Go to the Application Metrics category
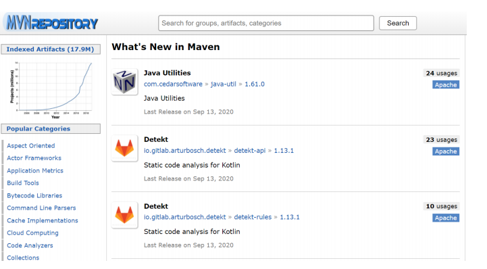The image size is (487, 269). point(35,170)
